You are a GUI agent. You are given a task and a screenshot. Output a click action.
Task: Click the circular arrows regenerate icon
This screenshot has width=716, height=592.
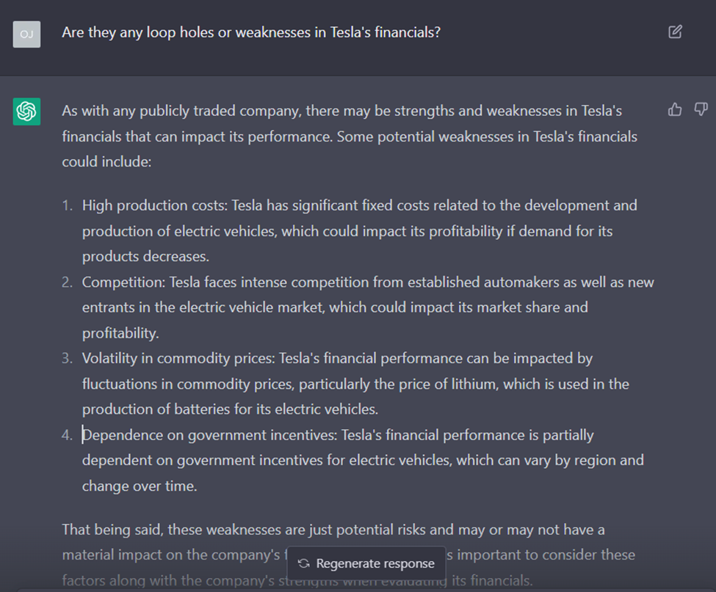click(303, 564)
